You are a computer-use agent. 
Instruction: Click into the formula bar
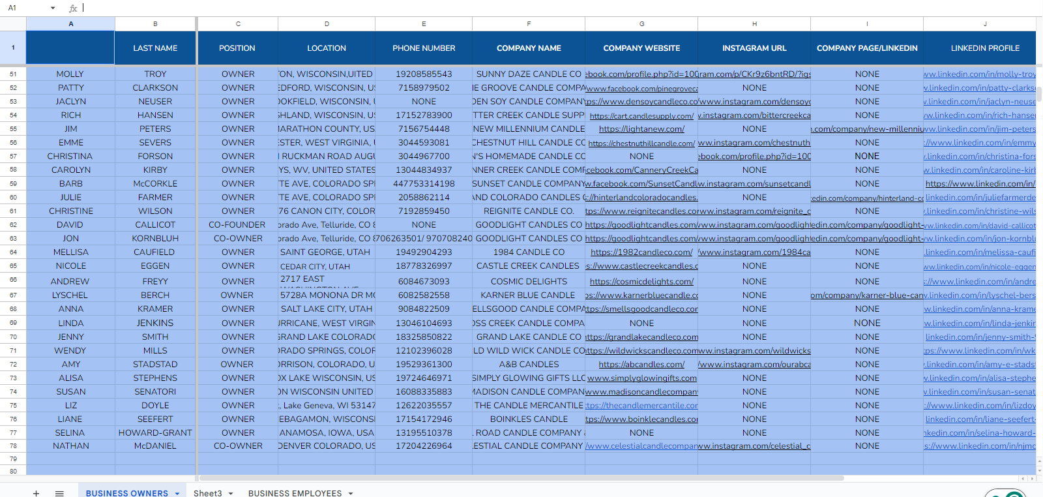click(561, 8)
